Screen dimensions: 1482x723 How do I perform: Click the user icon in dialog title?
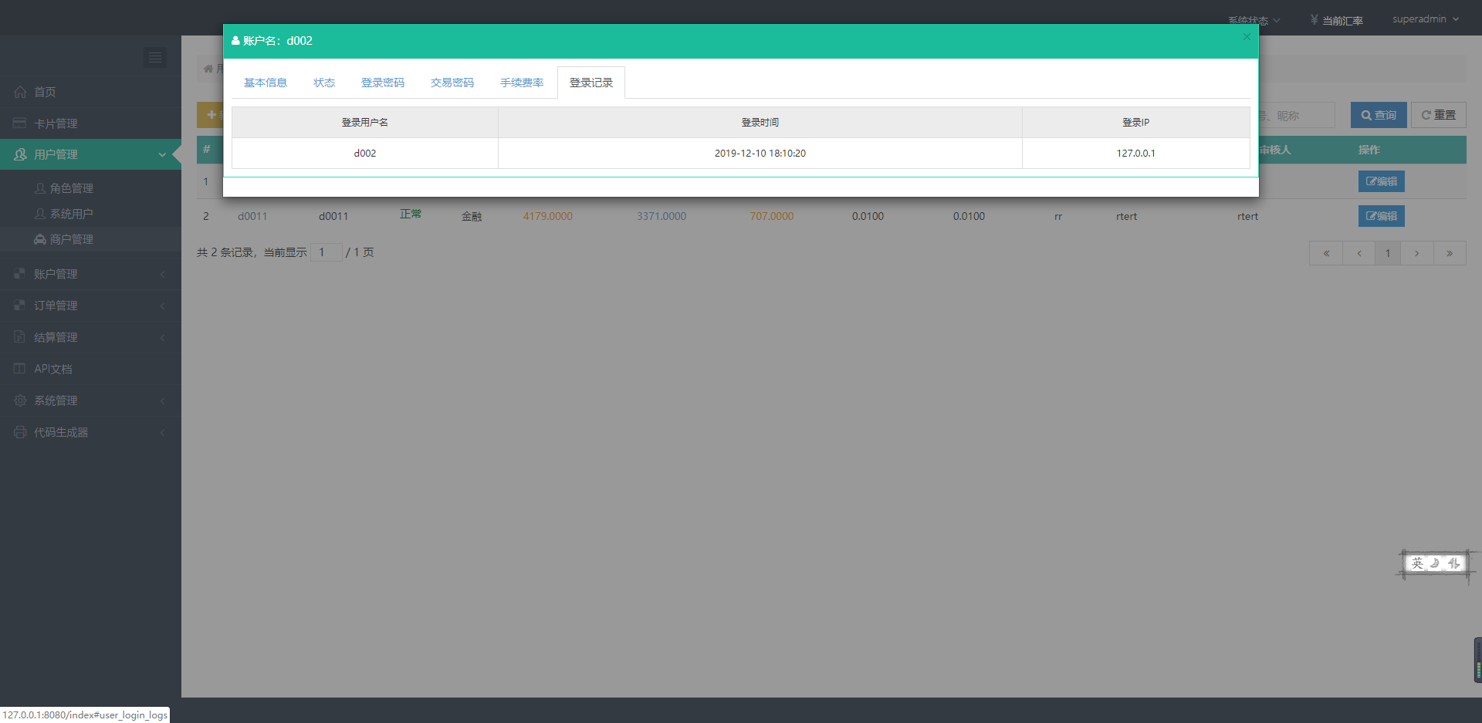point(235,41)
